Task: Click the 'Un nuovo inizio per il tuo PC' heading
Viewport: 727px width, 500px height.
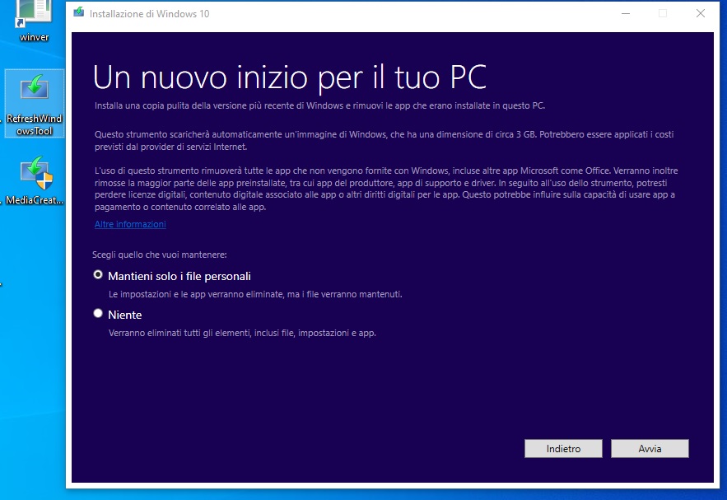Action: click(x=290, y=77)
